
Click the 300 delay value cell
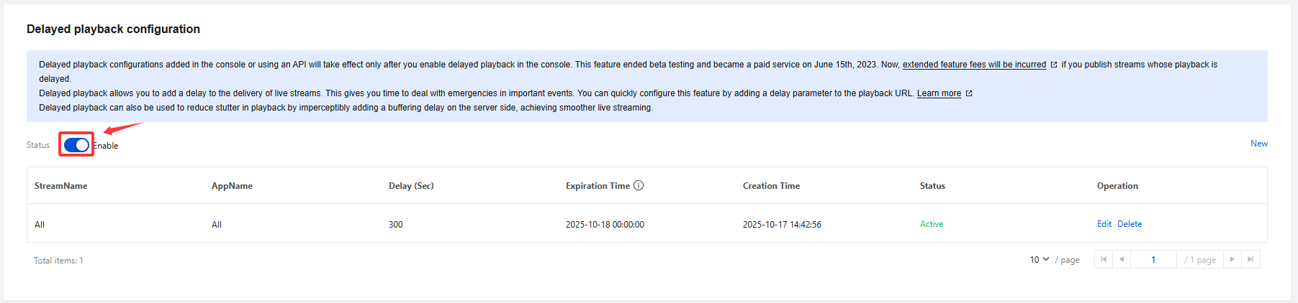pyautogui.click(x=396, y=225)
